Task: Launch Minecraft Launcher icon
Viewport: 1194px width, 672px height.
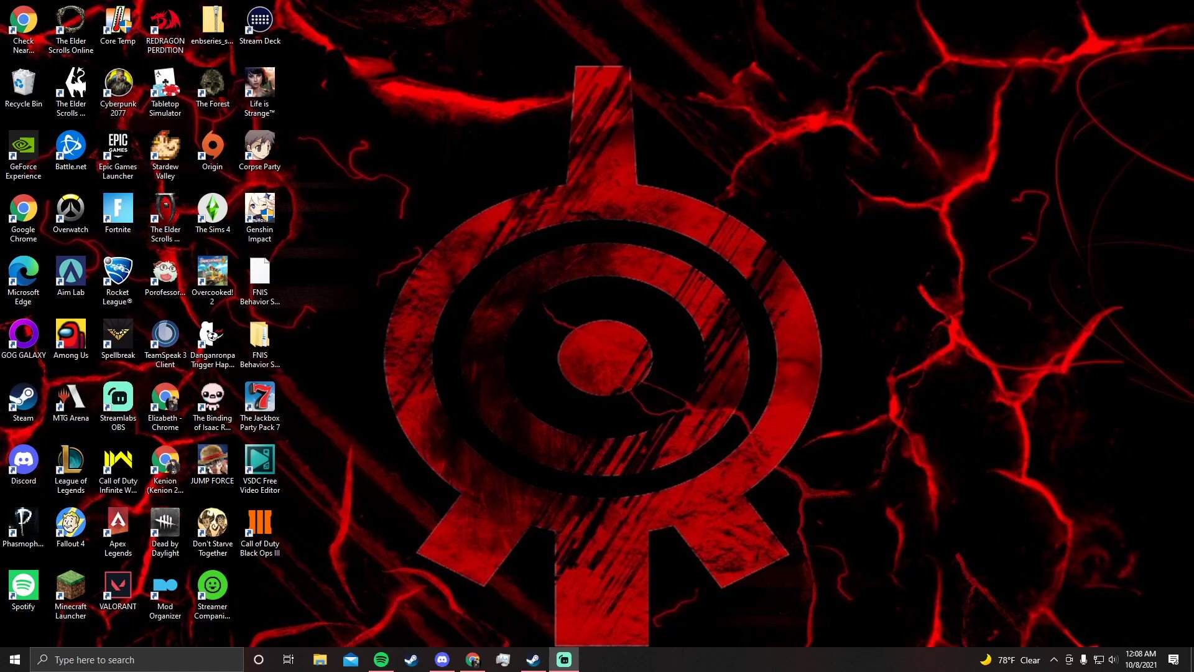Action: [71, 595]
